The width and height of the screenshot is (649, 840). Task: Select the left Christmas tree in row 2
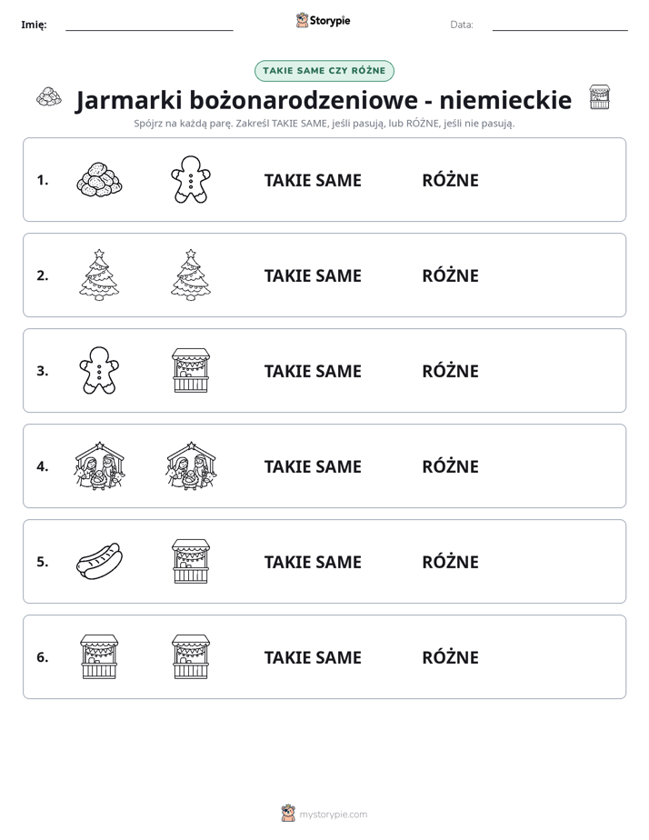pyautogui.click(x=99, y=275)
